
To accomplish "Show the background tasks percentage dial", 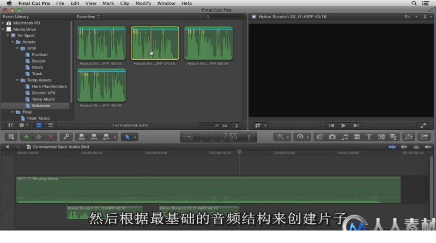I will tap(188, 137).
